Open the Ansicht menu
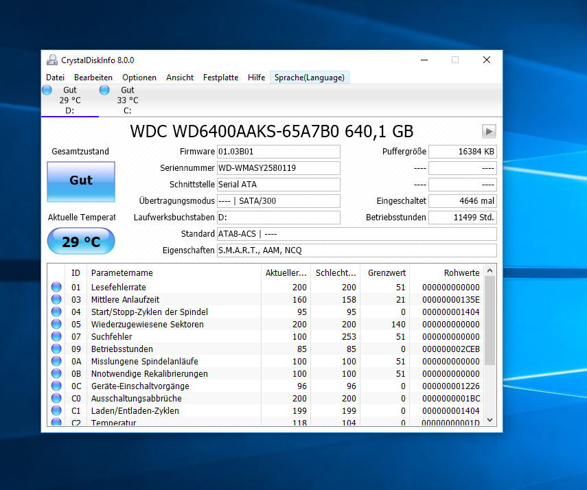This screenshot has height=490, width=587. 180,78
